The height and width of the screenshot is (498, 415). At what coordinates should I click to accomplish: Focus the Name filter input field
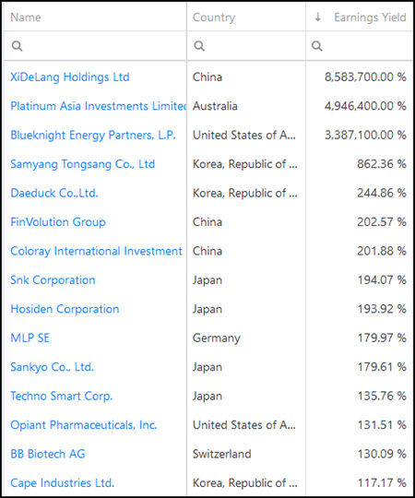pos(94,46)
